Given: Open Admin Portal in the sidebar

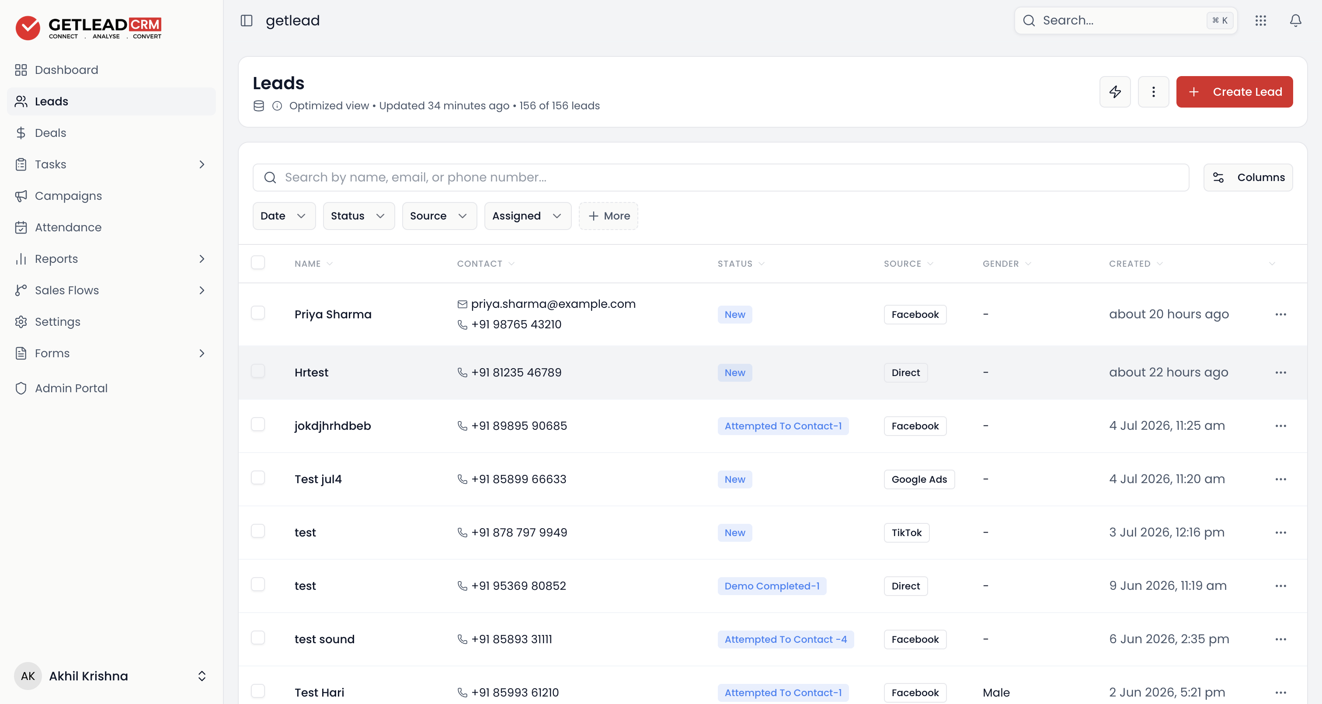Looking at the screenshot, I should pyautogui.click(x=111, y=388).
